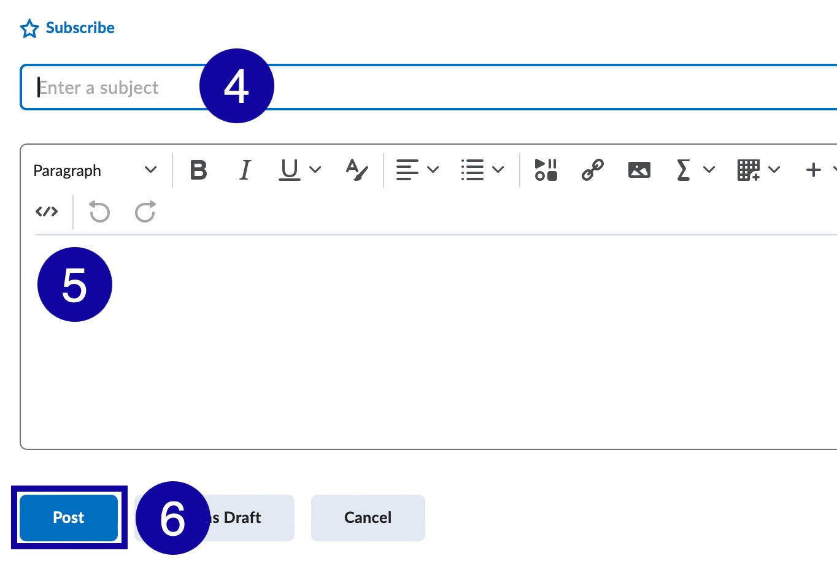Screen dimensions: 837x564
Task: Toggle italic formatting
Action: coord(245,170)
